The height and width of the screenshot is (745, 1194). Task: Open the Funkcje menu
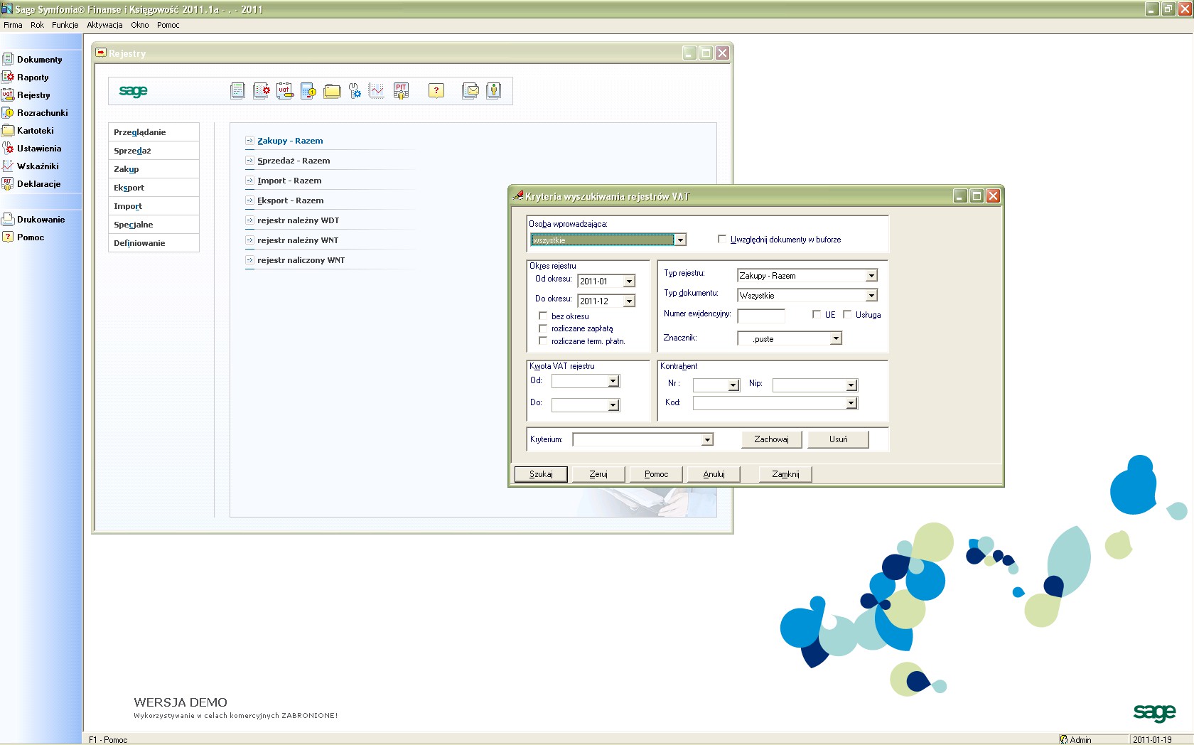point(65,25)
